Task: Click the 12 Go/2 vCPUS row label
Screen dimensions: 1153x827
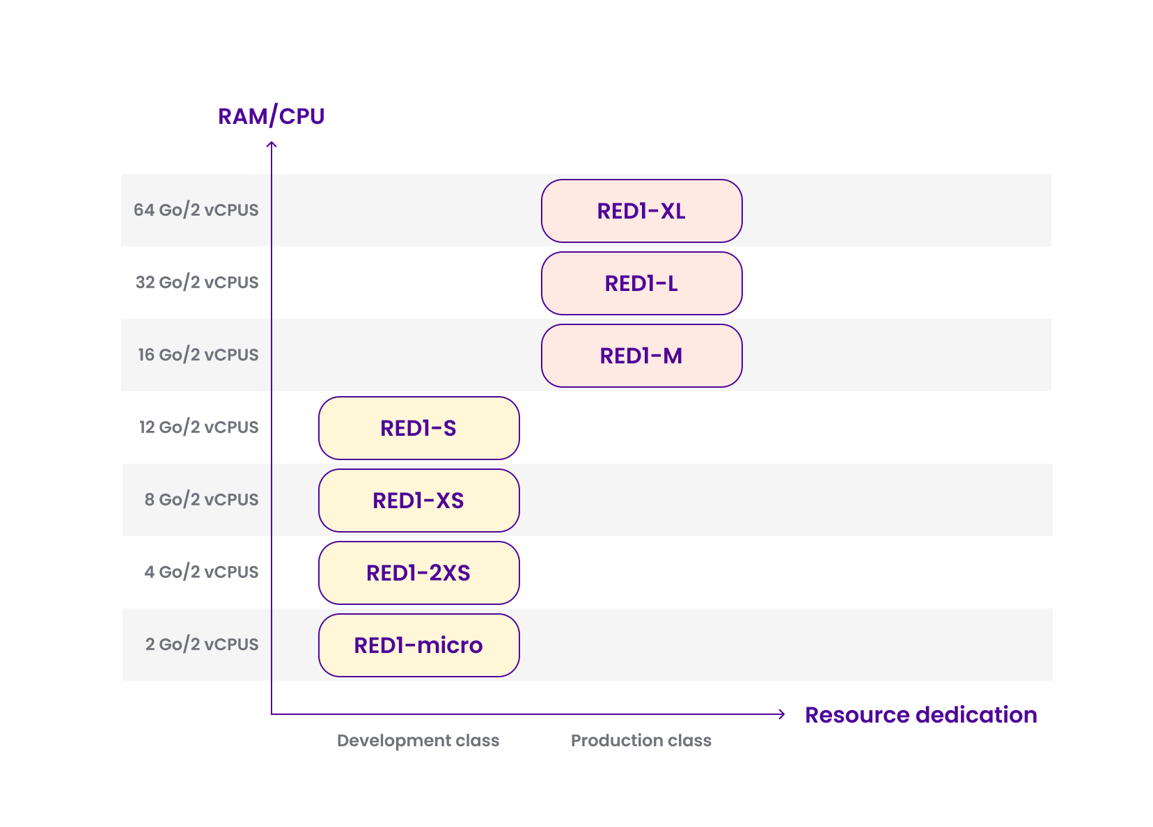Action: [x=198, y=427]
